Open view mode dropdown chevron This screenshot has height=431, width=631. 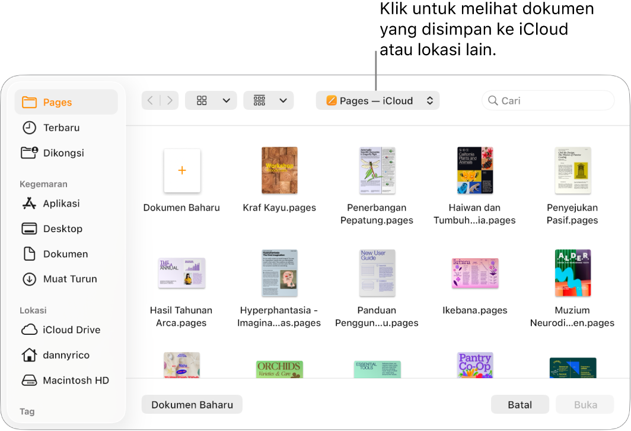coord(227,100)
